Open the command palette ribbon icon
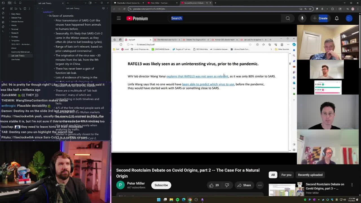This screenshot has width=361, height=203. 3,31
